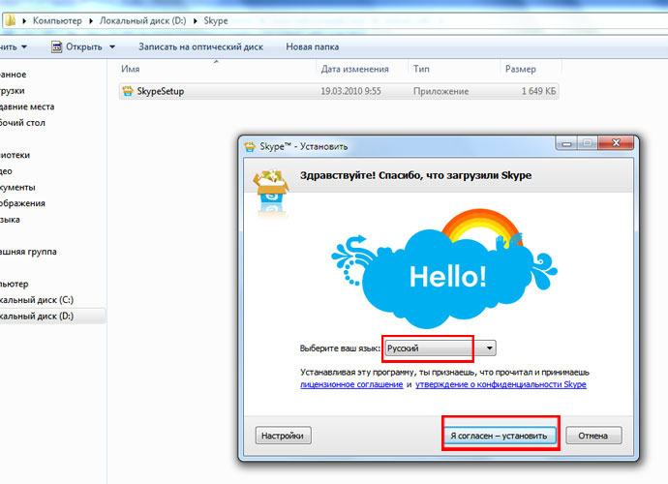Click date 19.03.2010 9:55 cell
Screen dimensions: 668x484
point(350,91)
